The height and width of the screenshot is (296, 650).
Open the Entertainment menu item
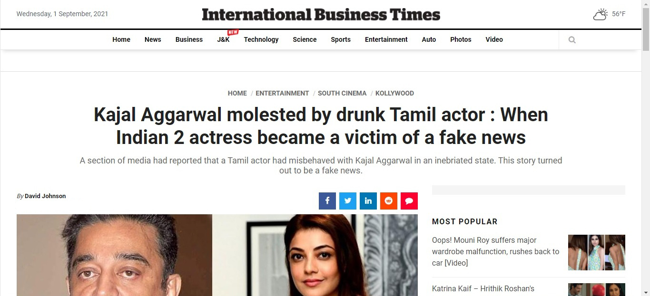tap(386, 39)
